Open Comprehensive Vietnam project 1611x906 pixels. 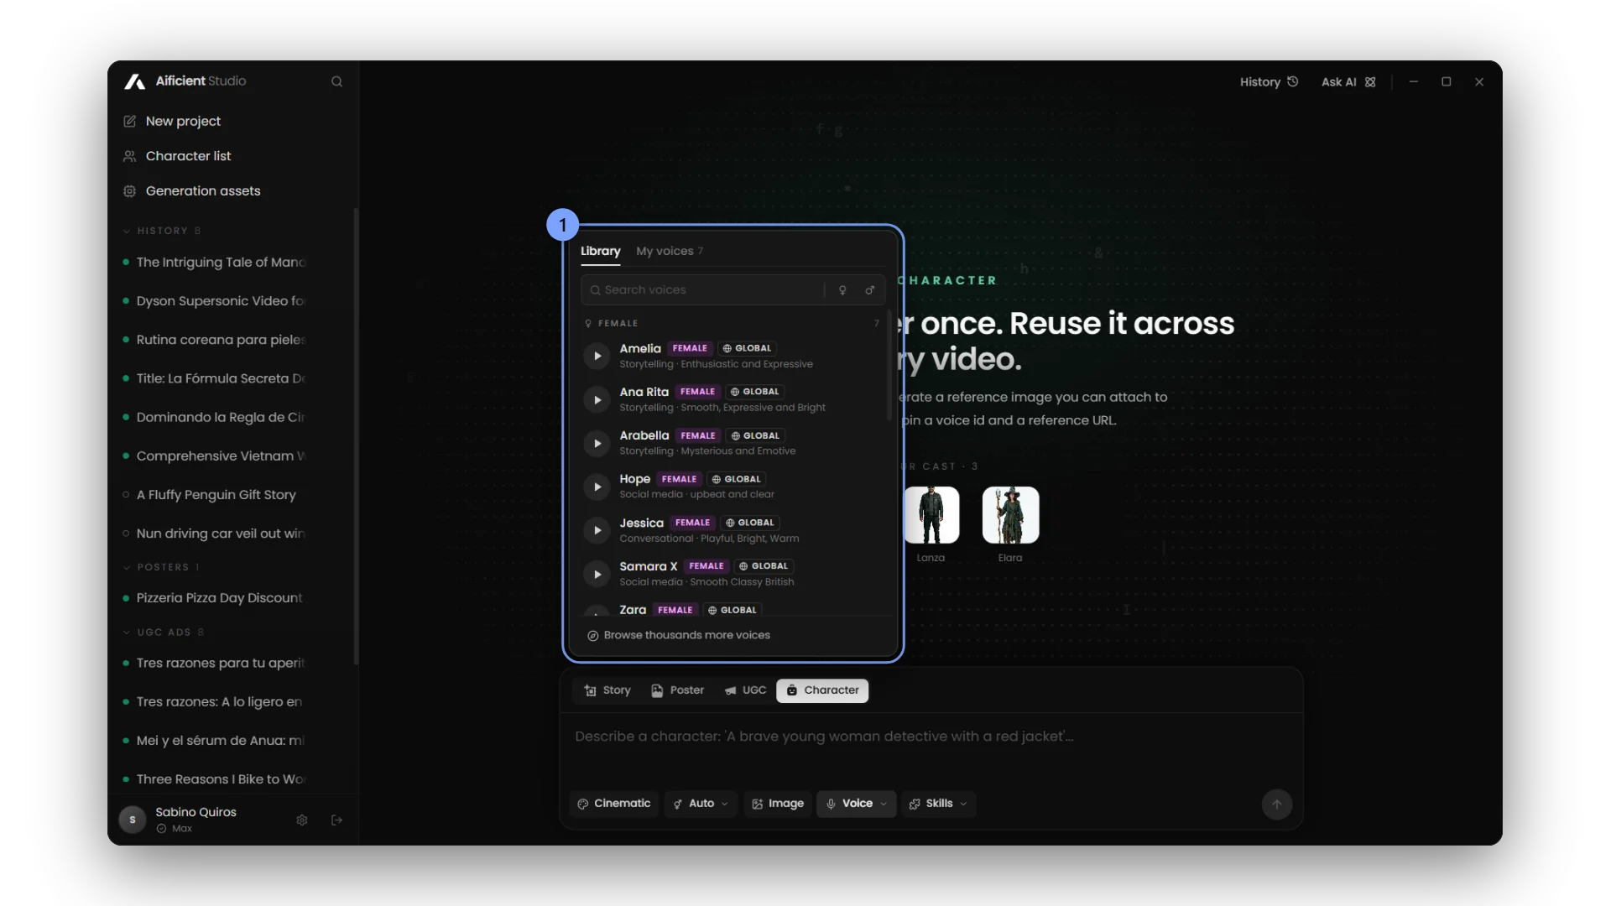(x=215, y=456)
